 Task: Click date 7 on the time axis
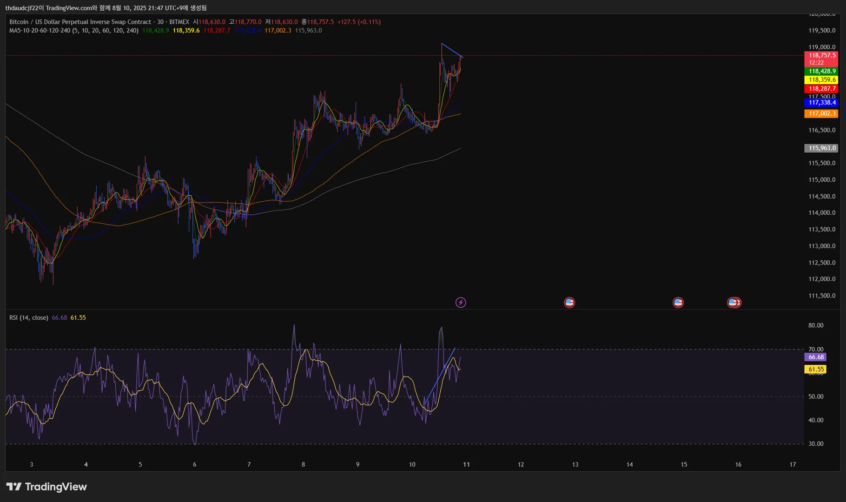(x=249, y=464)
